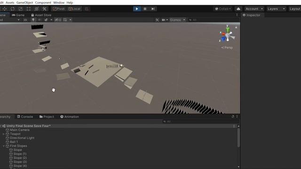
Task: Switch to the Game tab
Action: [18, 15]
